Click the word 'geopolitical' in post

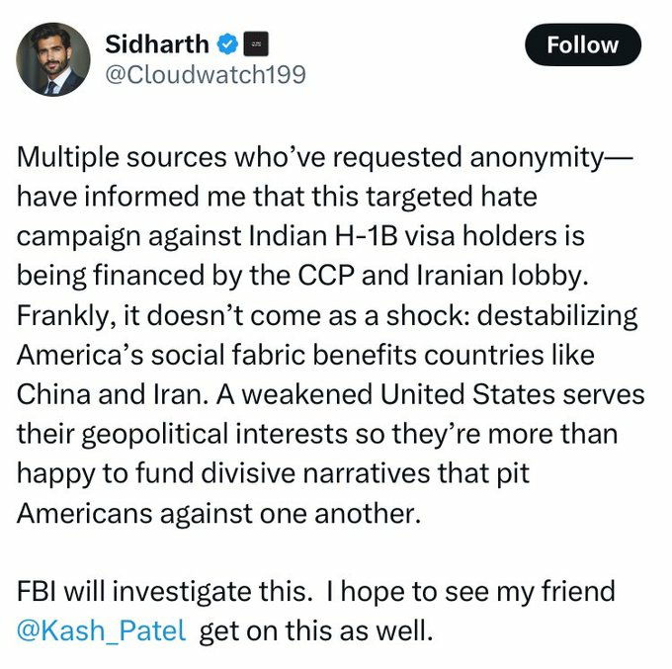(154, 436)
